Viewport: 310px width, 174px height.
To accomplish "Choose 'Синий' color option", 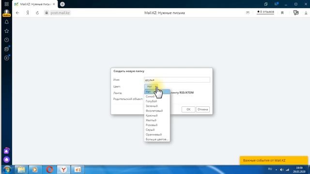I will pyautogui.click(x=157, y=97).
